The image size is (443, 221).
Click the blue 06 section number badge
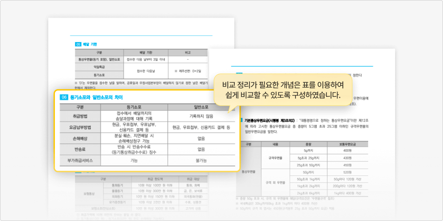64,97
